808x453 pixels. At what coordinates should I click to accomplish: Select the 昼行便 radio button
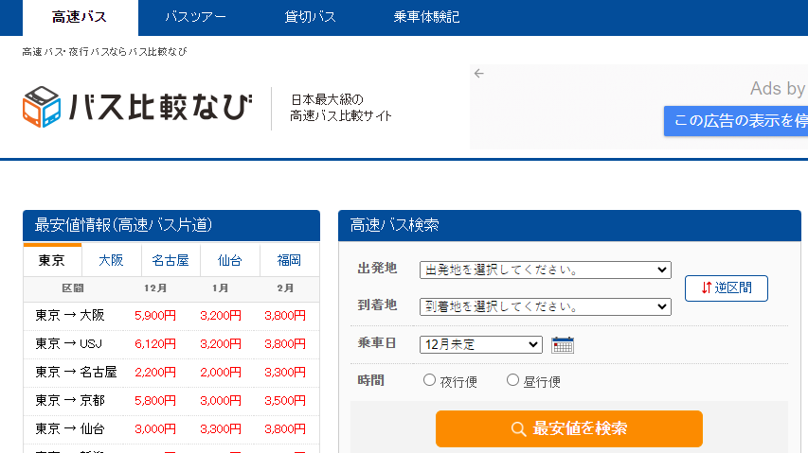coord(512,380)
